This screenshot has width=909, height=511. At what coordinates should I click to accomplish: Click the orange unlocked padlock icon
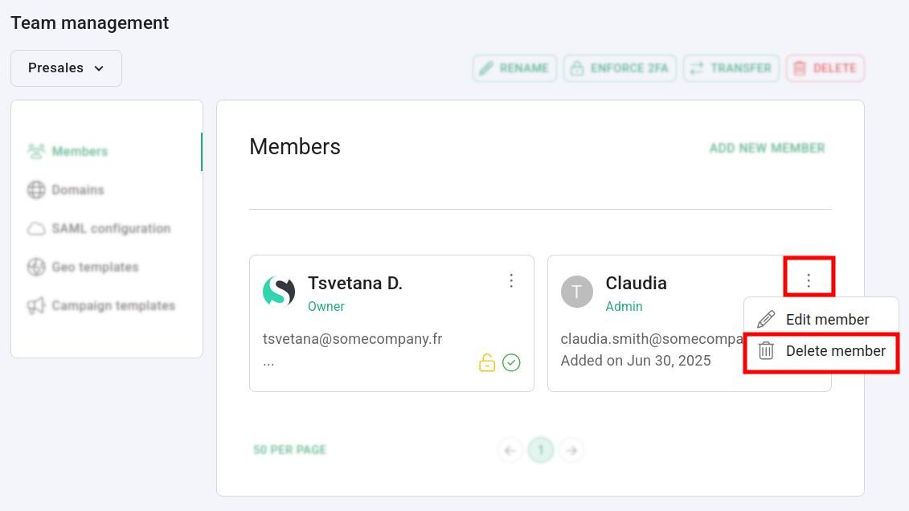(487, 363)
